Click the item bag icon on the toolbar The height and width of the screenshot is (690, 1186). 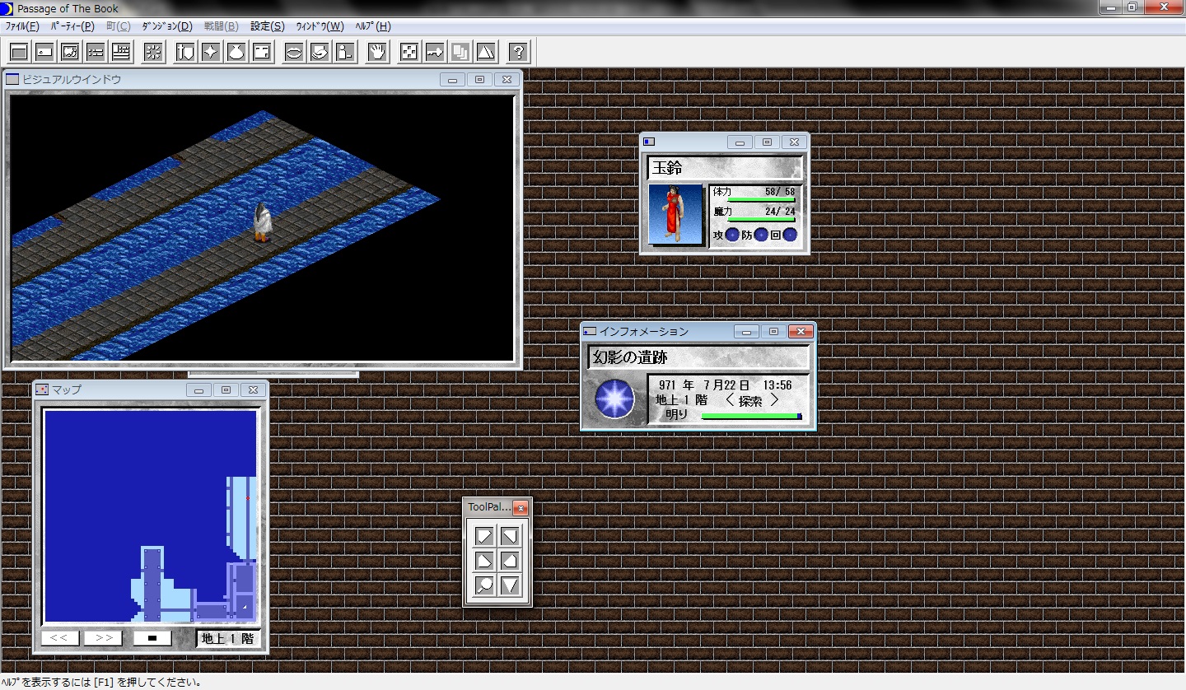(237, 51)
